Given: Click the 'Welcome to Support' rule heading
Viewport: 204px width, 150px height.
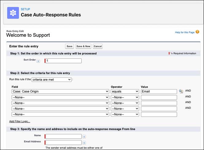Looking at the screenshot, I should 28,35.
